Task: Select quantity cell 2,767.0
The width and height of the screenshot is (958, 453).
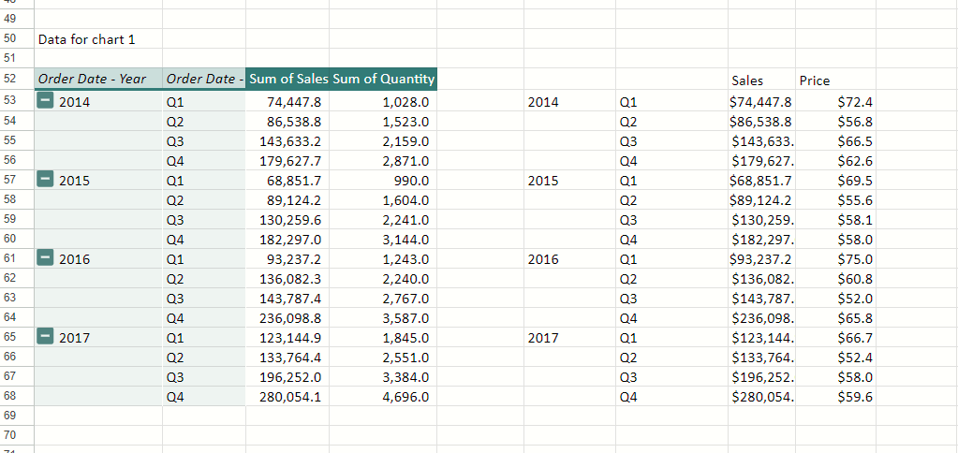Action: (x=383, y=298)
